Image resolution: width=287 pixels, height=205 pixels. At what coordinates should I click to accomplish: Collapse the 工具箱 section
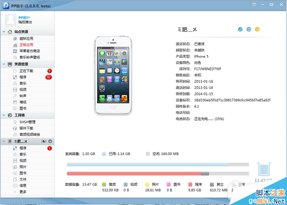click(4, 115)
